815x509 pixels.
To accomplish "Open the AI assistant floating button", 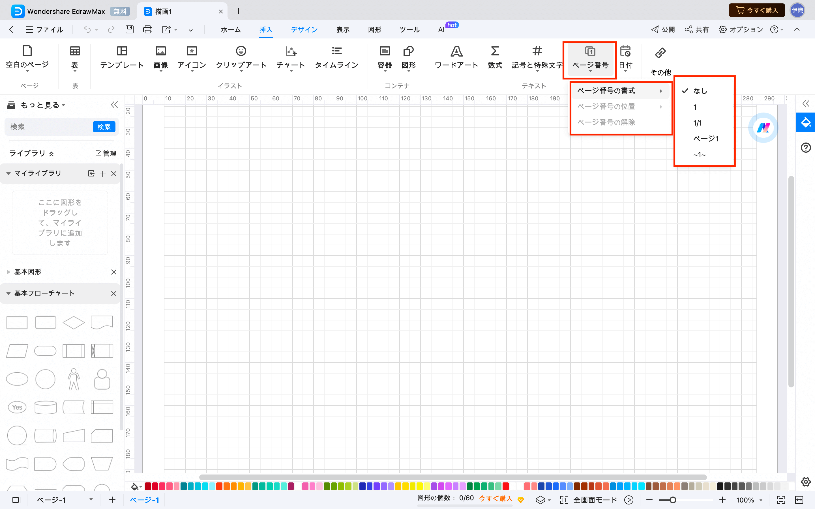I will 763,128.
